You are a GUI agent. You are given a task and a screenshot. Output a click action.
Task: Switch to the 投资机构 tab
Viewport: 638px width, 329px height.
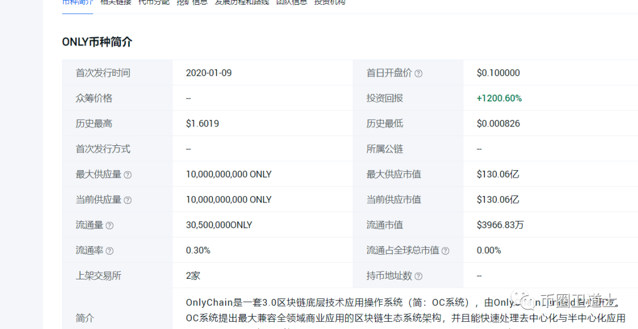click(x=330, y=2)
